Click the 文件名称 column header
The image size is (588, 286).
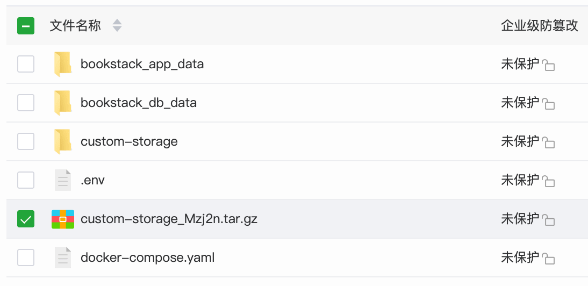point(75,26)
